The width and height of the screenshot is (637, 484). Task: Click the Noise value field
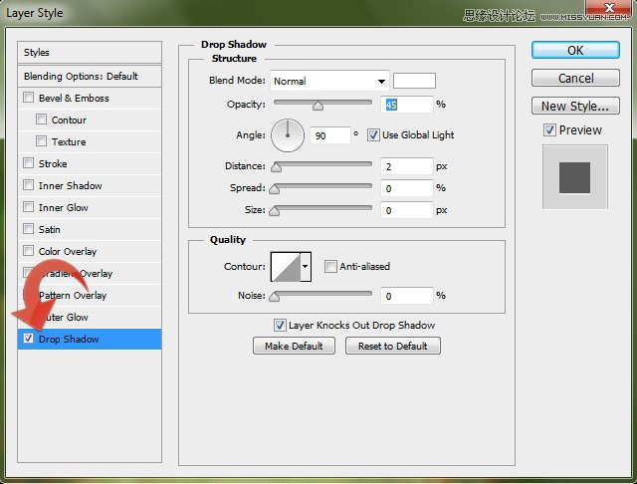pos(407,296)
